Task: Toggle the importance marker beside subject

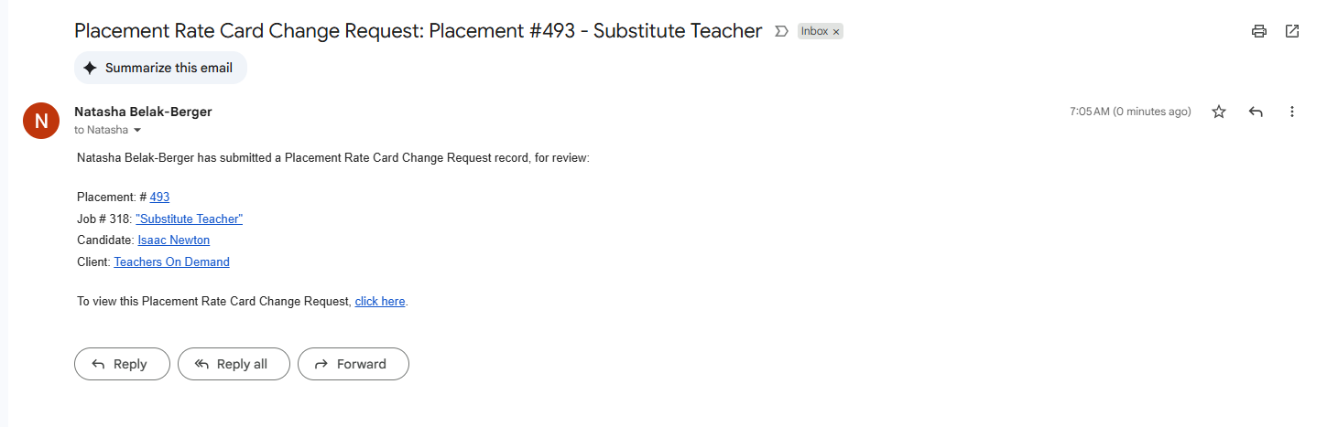Action: pyautogui.click(x=781, y=31)
